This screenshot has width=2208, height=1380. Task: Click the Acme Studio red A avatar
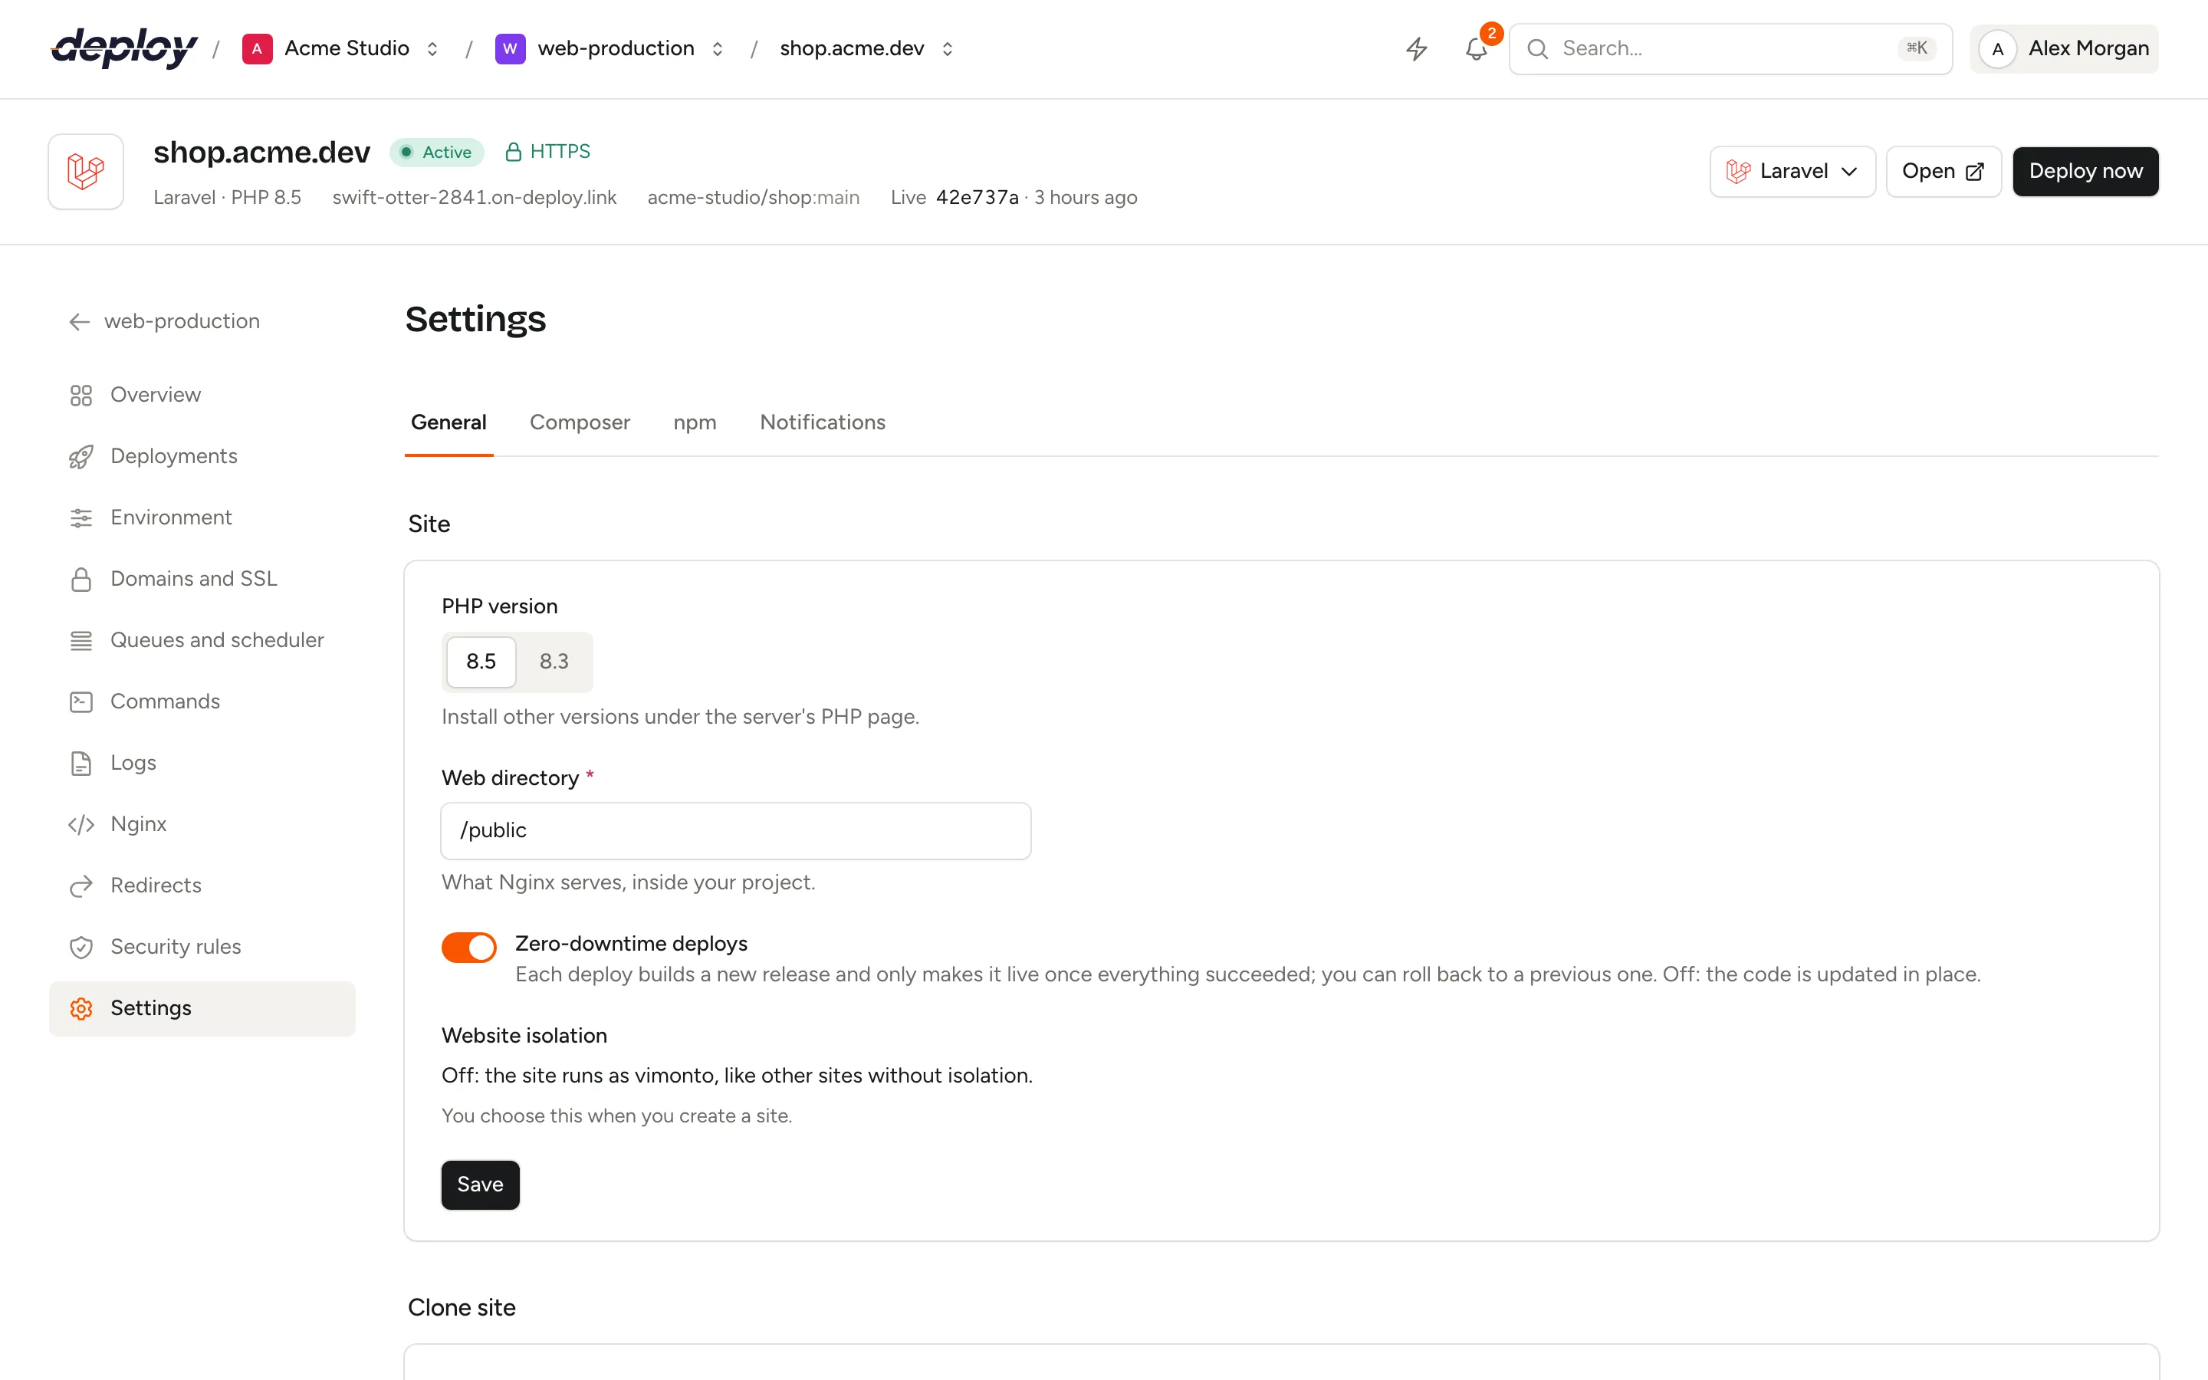click(x=258, y=48)
